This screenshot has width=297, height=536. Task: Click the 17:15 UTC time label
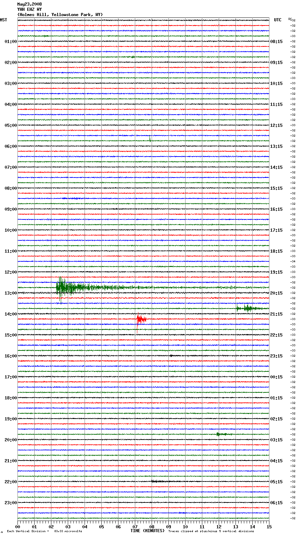click(x=276, y=230)
